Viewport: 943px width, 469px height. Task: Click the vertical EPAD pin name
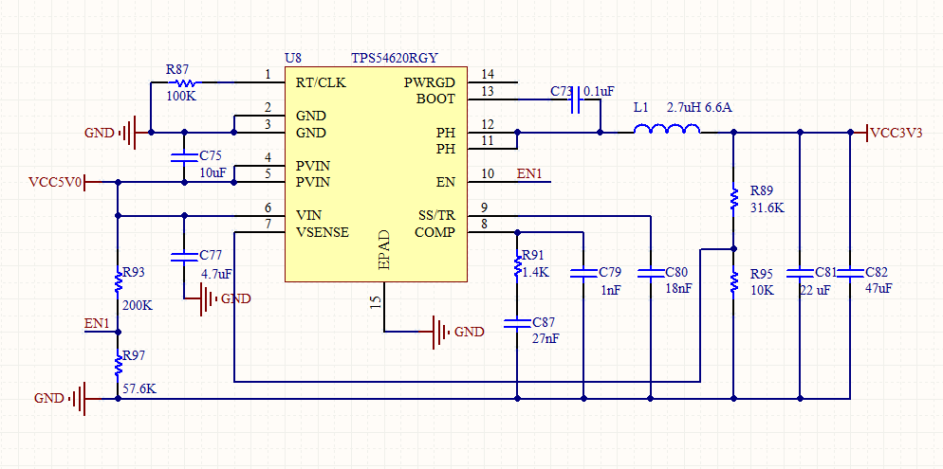[385, 248]
